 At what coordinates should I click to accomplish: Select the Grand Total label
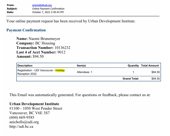pos(131,79)
